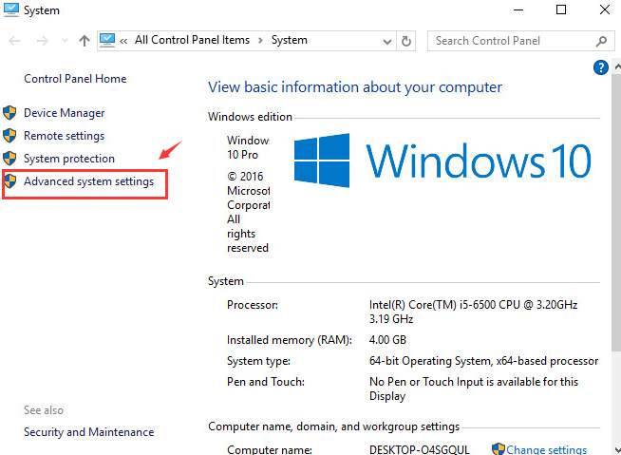Click the Refresh button in address bar
This screenshot has height=455, width=621.
pos(406,41)
